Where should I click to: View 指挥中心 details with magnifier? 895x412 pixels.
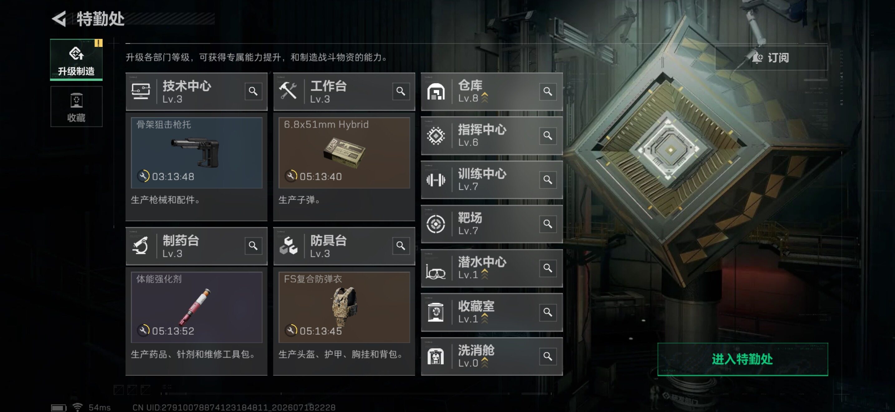pos(548,135)
